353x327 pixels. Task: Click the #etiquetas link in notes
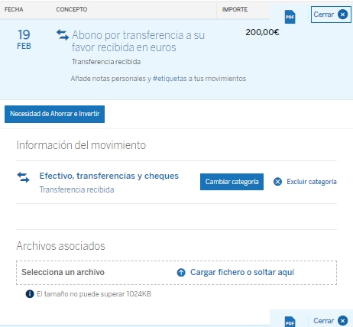pyautogui.click(x=170, y=79)
